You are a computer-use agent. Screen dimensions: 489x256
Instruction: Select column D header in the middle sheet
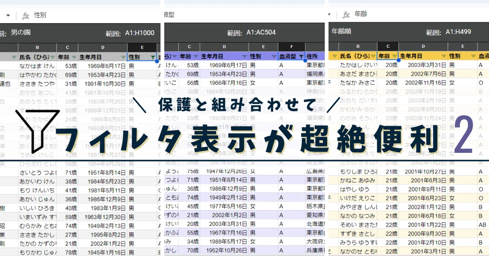pos(224,47)
